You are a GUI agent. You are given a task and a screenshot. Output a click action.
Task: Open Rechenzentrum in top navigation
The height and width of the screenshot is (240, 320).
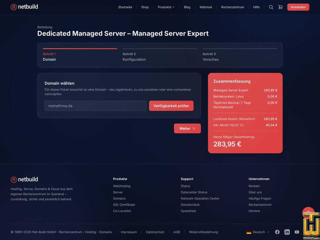click(x=233, y=7)
